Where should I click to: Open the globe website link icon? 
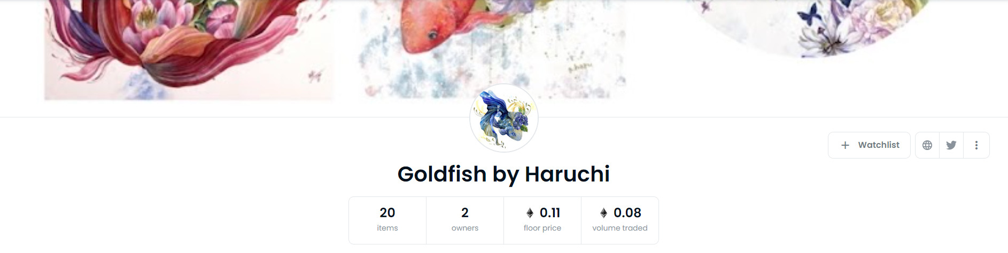pyautogui.click(x=927, y=145)
